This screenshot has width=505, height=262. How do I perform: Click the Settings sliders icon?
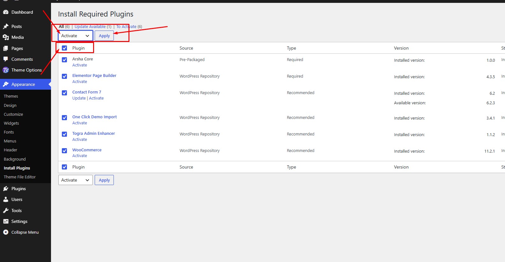click(6, 221)
